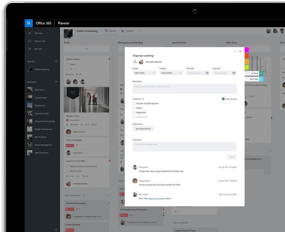Viewport: 285px width, 232px height.
Task: Open Media Outlets card more options
Action: pyautogui.click(x=106, y=75)
